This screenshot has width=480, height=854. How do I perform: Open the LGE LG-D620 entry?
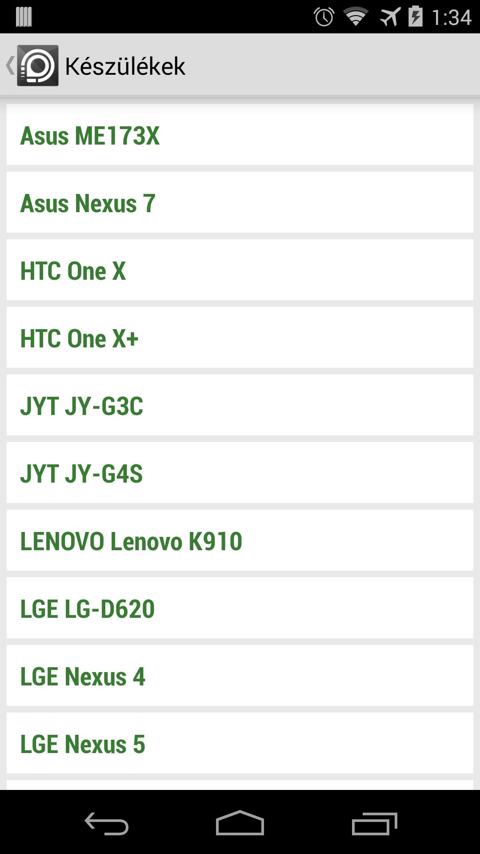[240, 608]
